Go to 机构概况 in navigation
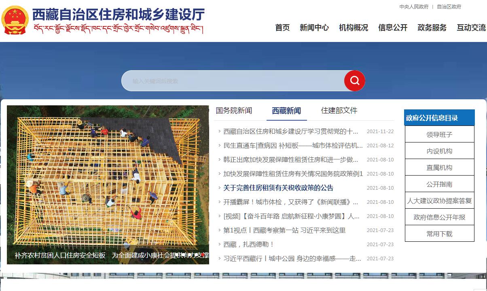 tap(353, 28)
